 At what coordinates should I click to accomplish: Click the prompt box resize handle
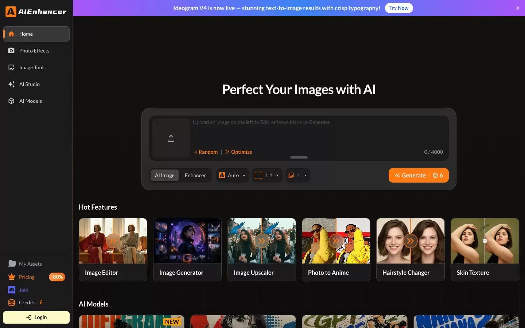[299, 157]
